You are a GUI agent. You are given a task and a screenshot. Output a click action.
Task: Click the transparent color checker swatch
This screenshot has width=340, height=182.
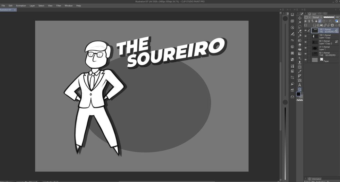[300, 100]
